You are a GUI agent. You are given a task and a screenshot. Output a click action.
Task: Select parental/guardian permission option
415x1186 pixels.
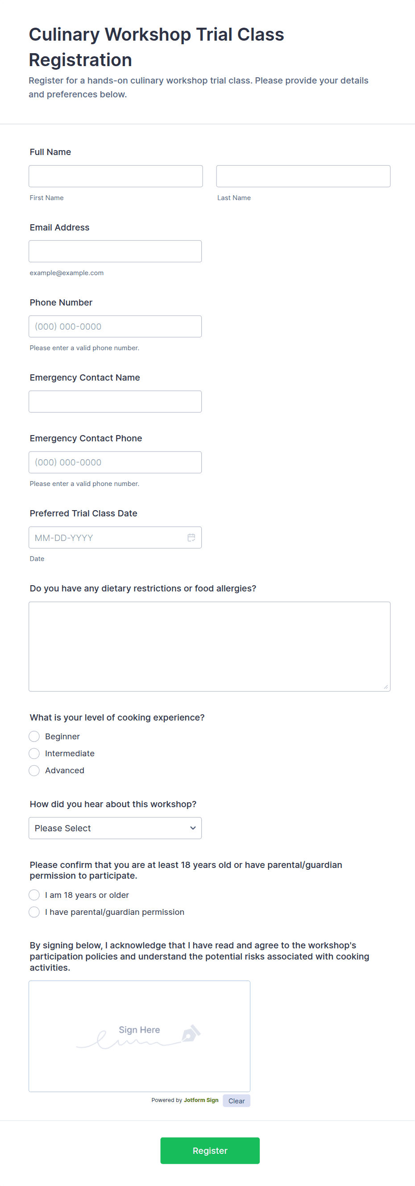[34, 912]
